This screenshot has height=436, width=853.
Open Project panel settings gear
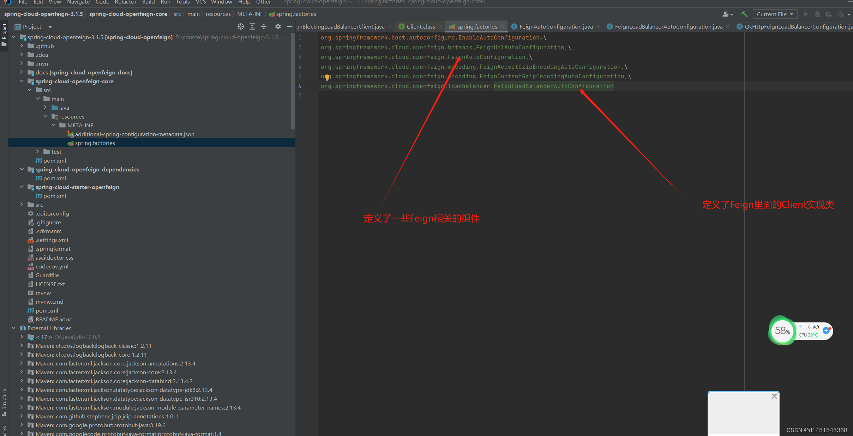pyautogui.click(x=278, y=26)
